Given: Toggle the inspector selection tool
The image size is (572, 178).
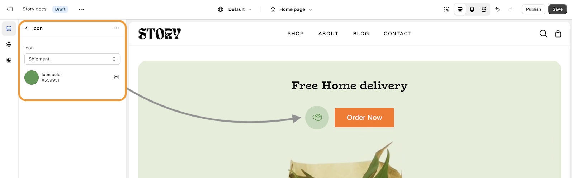Looking at the screenshot, I should pyautogui.click(x=446, y=9).
